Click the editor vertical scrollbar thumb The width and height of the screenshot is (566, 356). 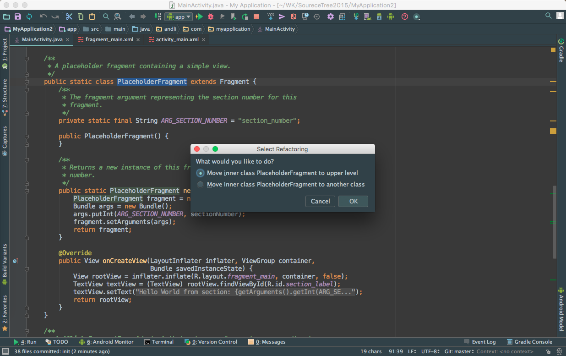click(555, 222)
